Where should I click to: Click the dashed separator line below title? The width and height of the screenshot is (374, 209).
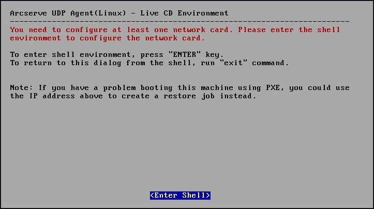pos(179,22)
